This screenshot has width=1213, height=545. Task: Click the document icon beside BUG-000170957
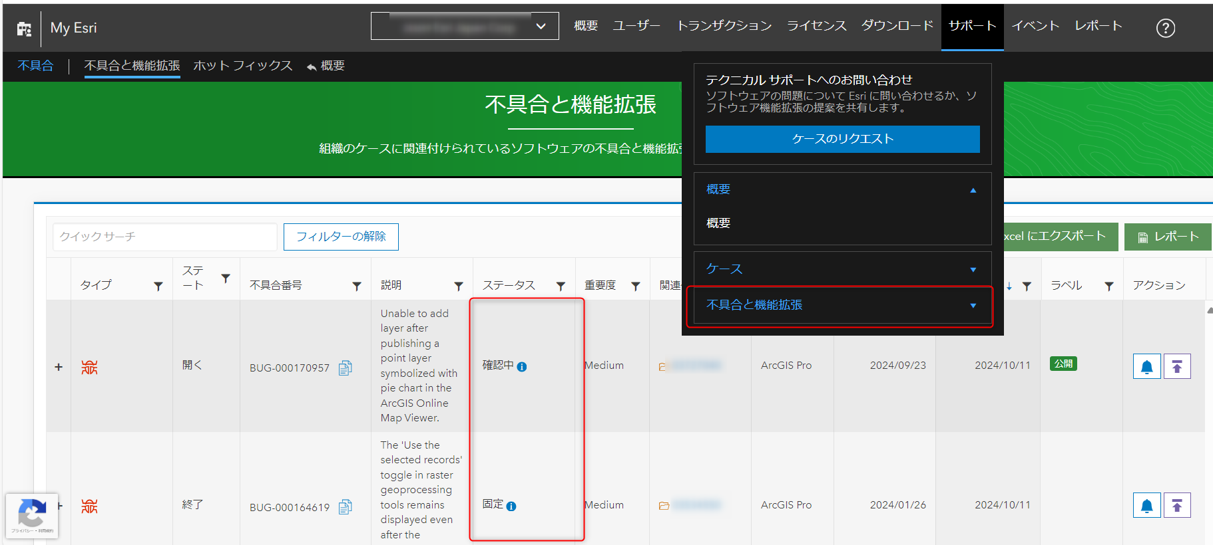pyautogui.click(x=345, y=368)
